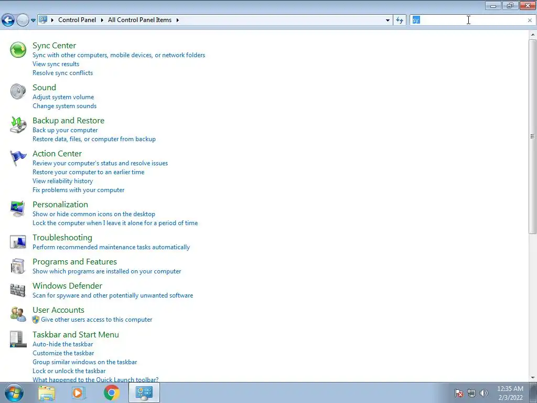The width and height of the screenshot is (537, 403).
Task: Open the Sync Center heading
Action: tap(54, 46)
